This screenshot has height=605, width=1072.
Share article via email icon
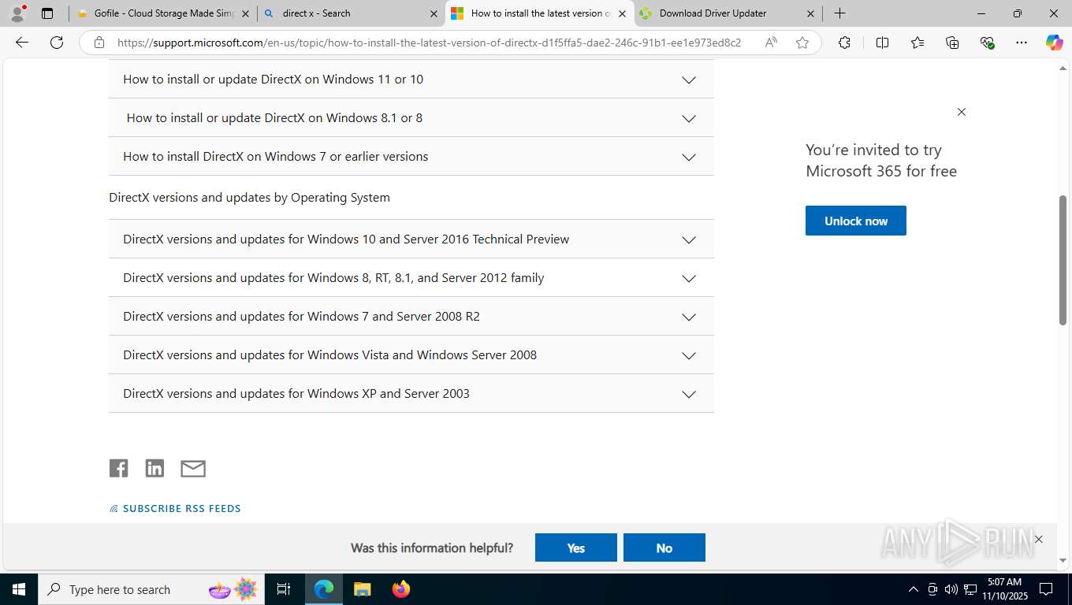[x=193, y=469]
